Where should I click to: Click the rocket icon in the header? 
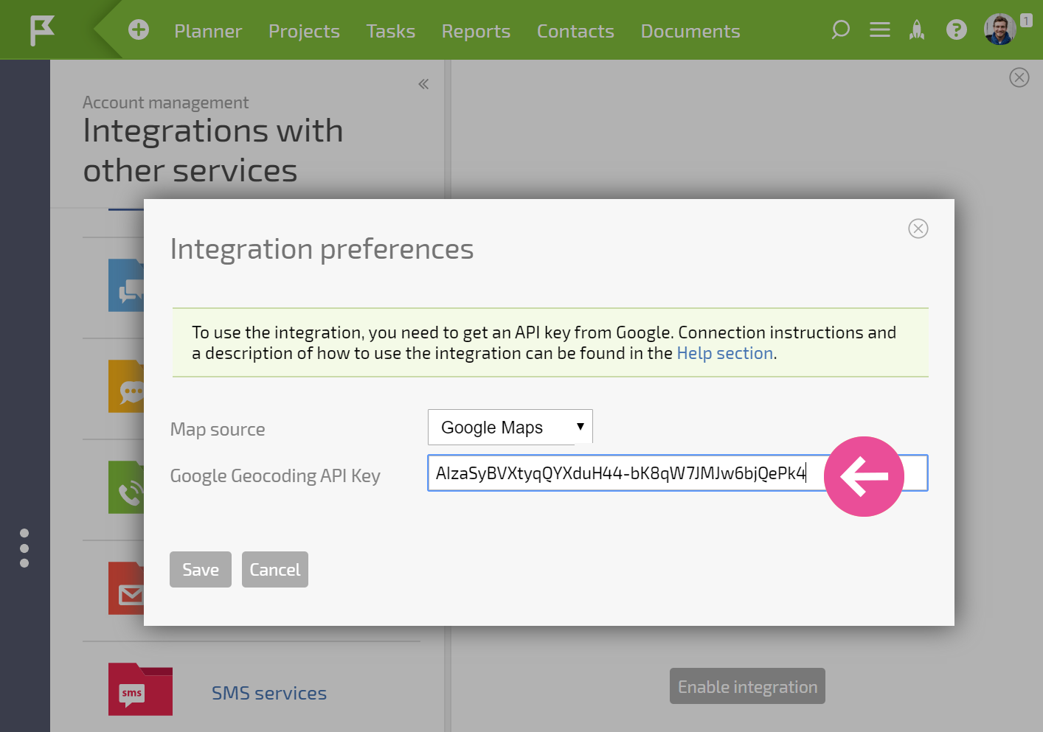tap(917, 29)
